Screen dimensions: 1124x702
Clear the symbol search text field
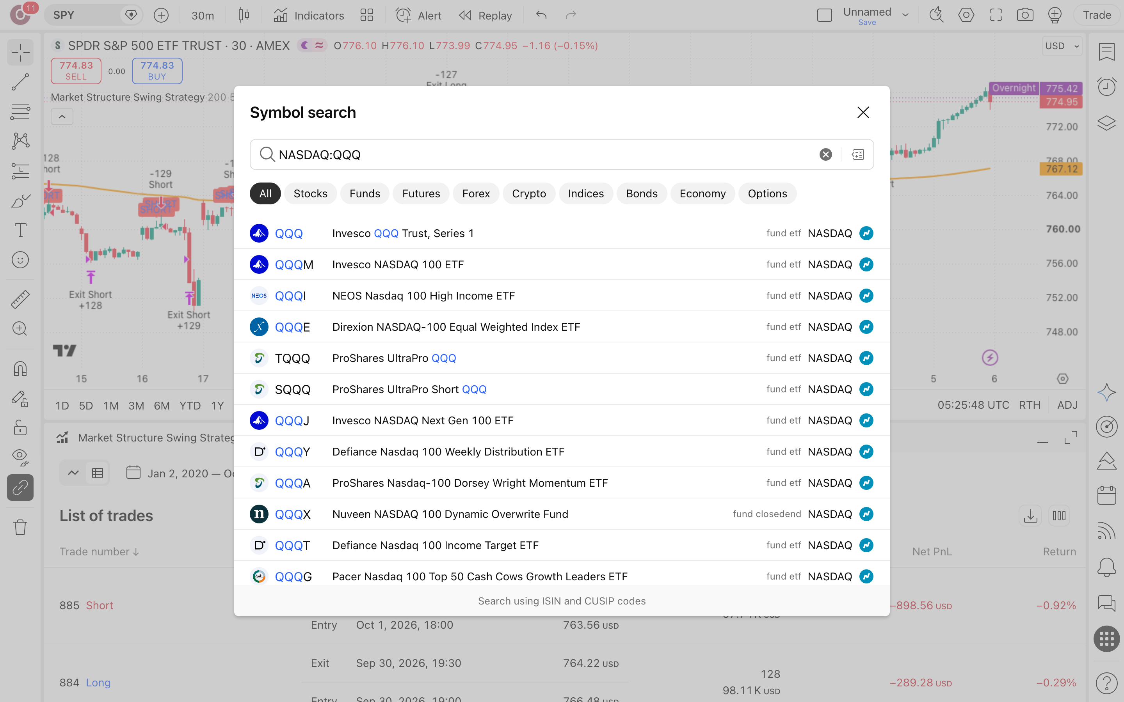click(x=825, y=154)
